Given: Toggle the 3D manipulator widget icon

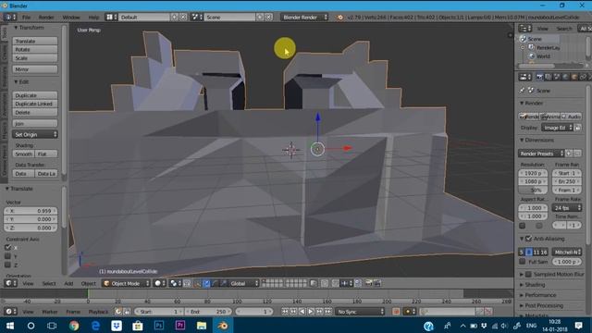Looking at the screenshot, I should tap(197, 283).
